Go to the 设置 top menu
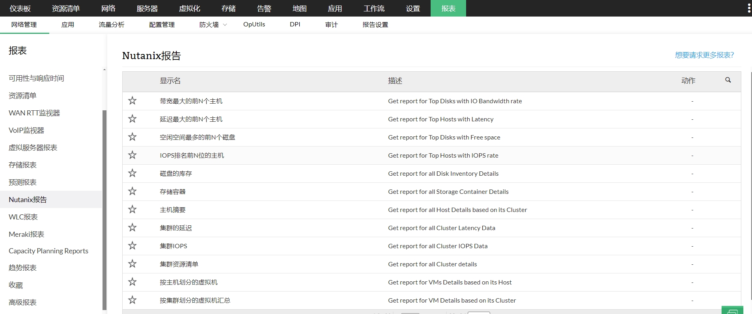Image resolution: width=752 pixels, height=314 pixels. 413,8
